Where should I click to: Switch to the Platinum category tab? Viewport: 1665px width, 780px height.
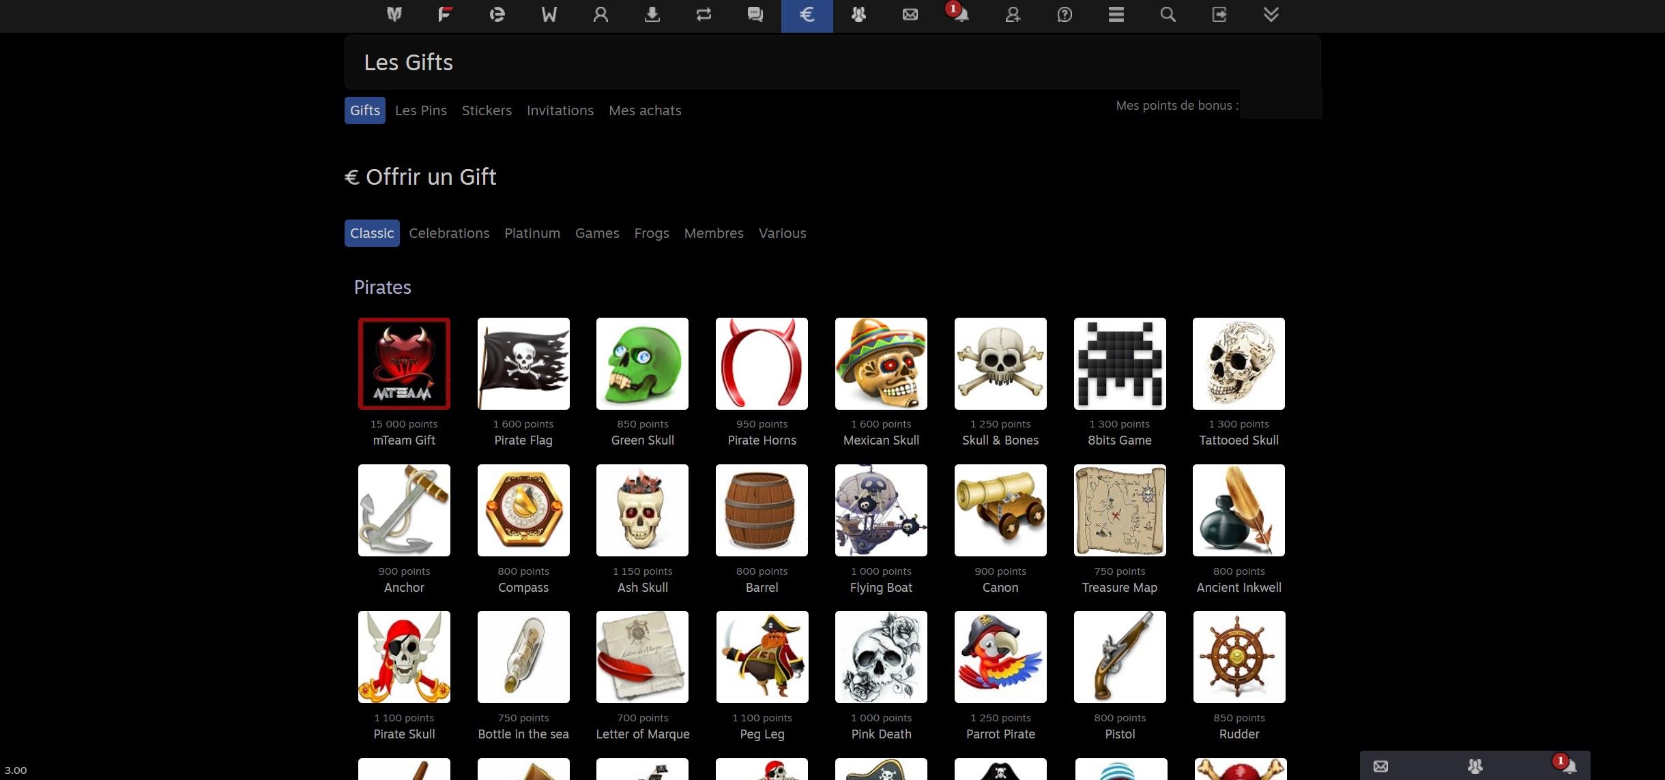coord(532,233)
